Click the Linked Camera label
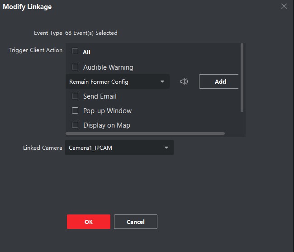The image size is (294, 252). coord(43,148)
